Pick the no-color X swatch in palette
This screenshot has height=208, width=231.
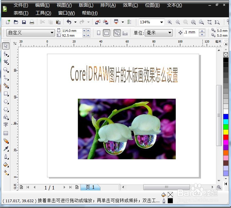226,55
